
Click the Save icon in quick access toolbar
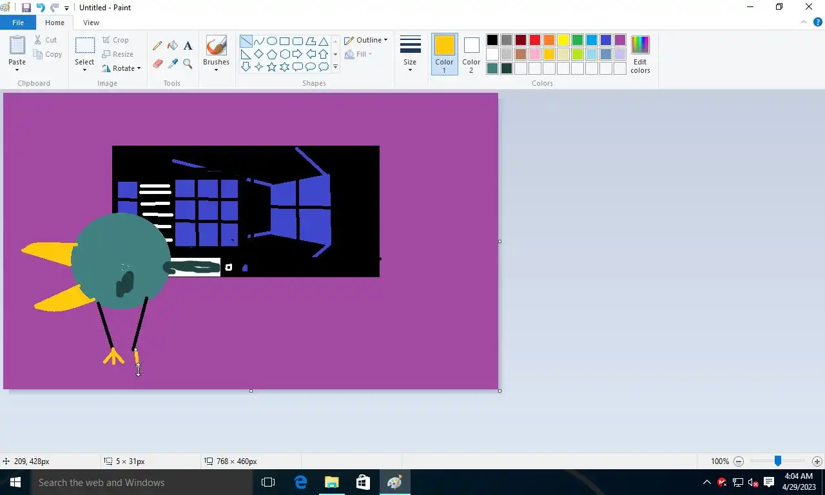coord(26,8)
